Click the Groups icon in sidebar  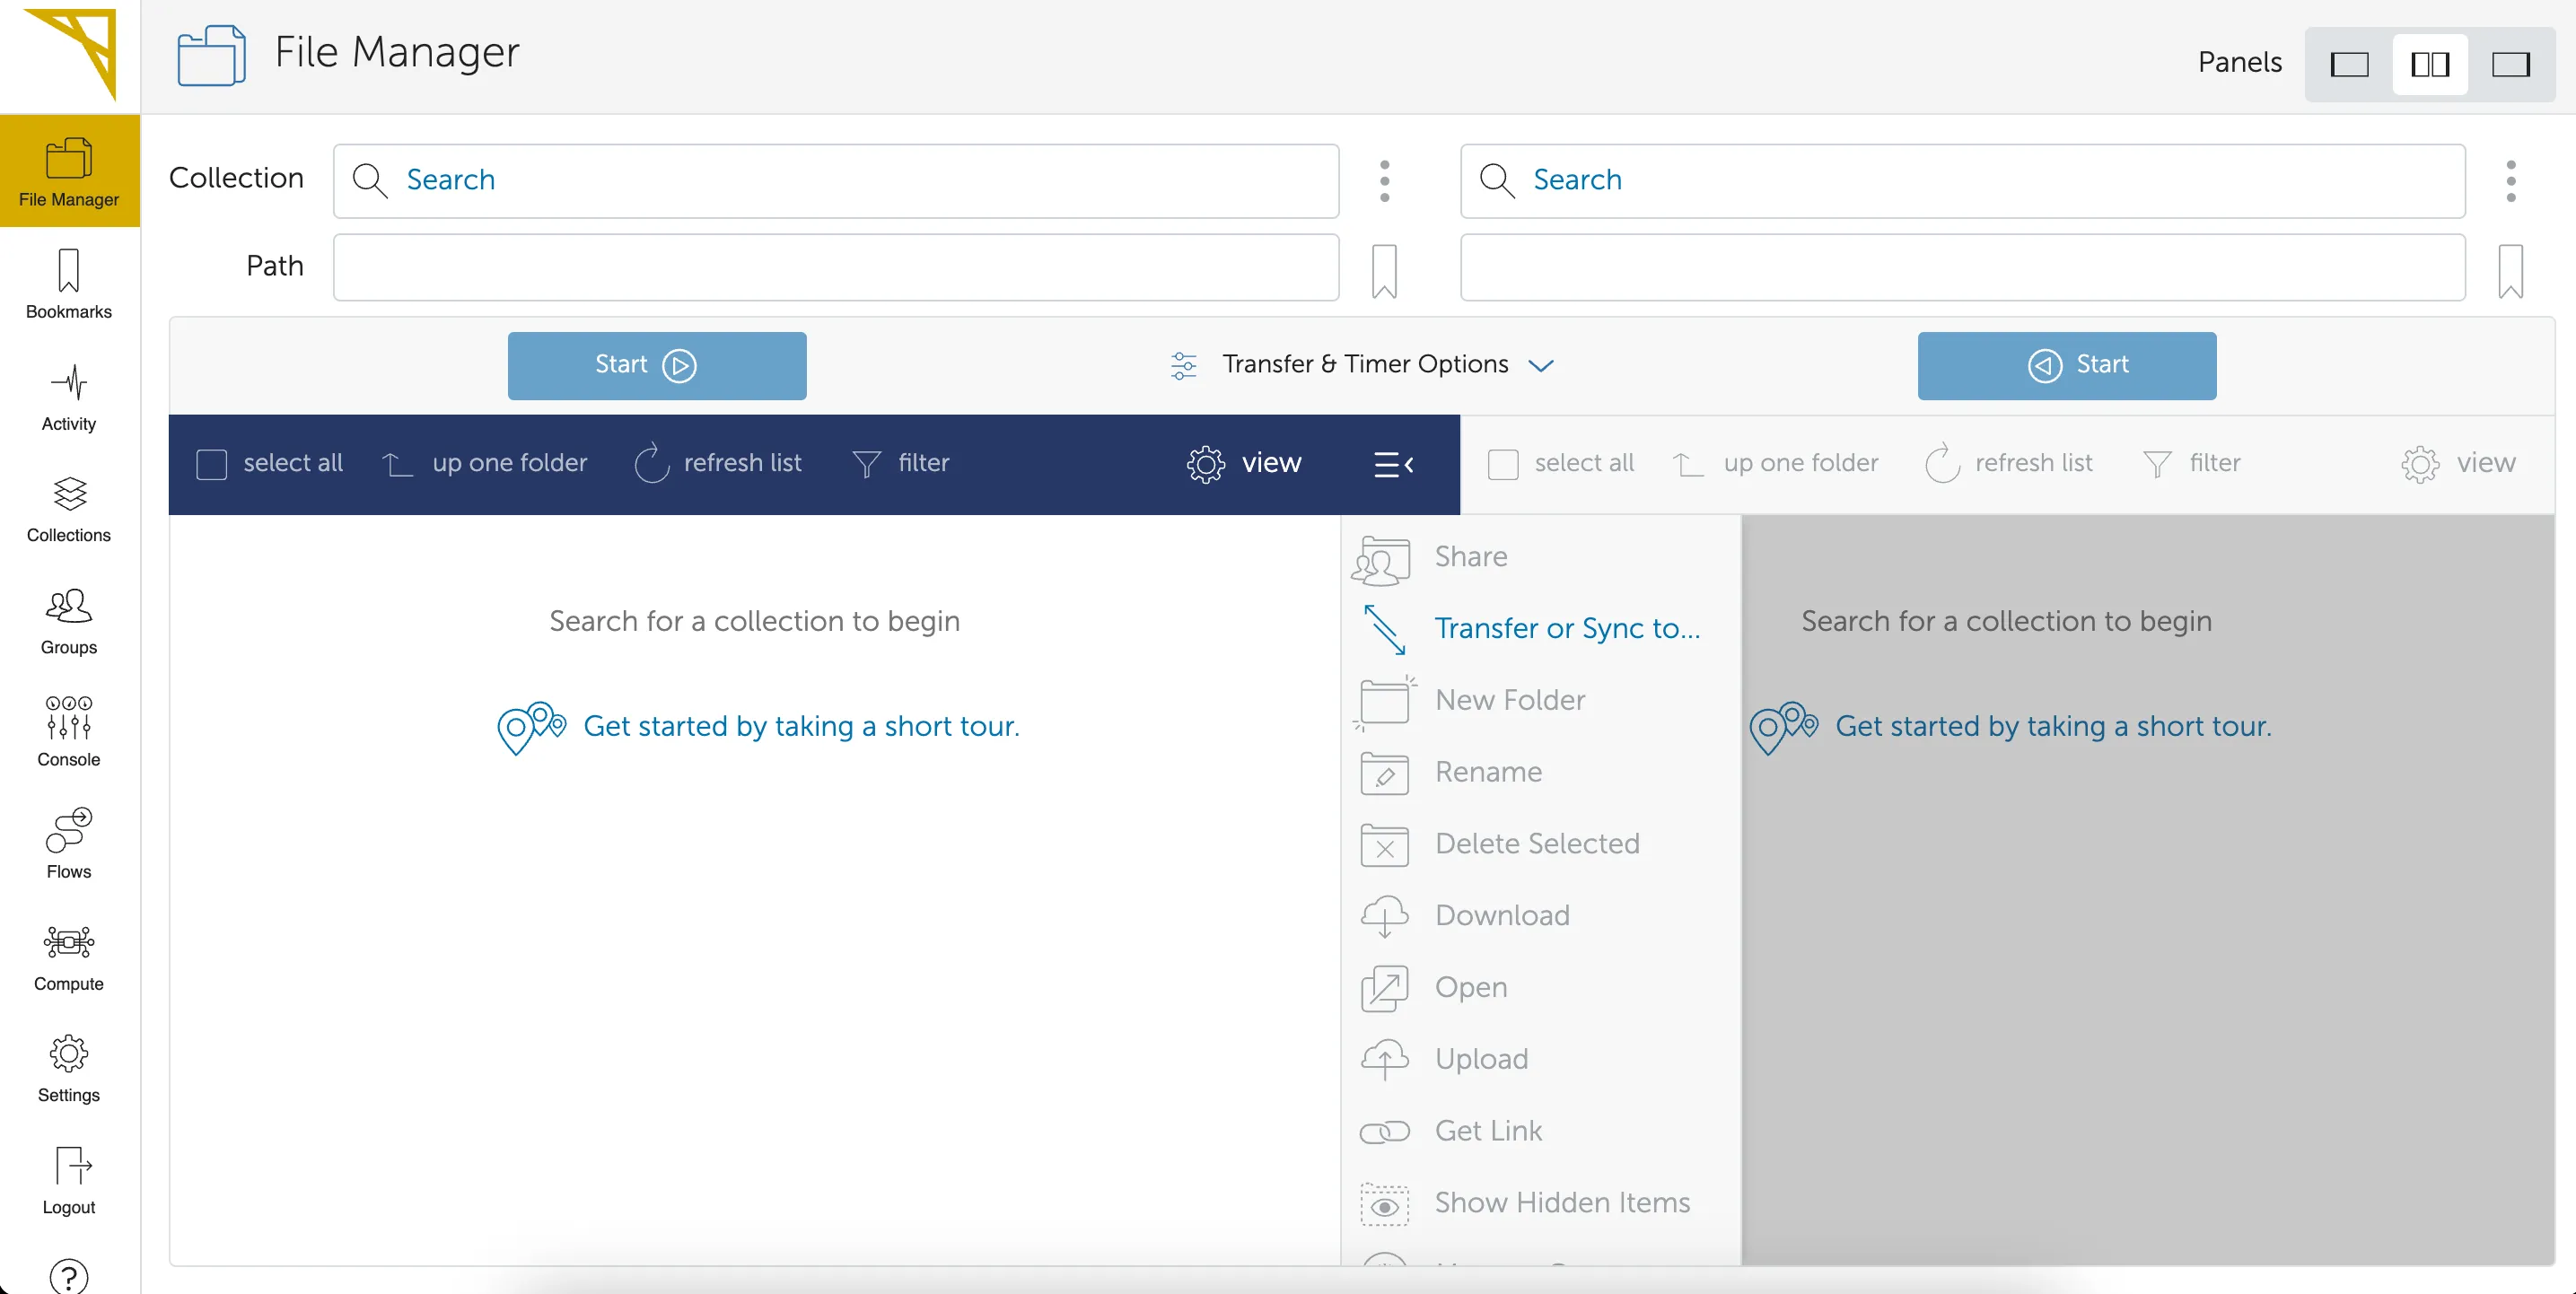[69, 617]
